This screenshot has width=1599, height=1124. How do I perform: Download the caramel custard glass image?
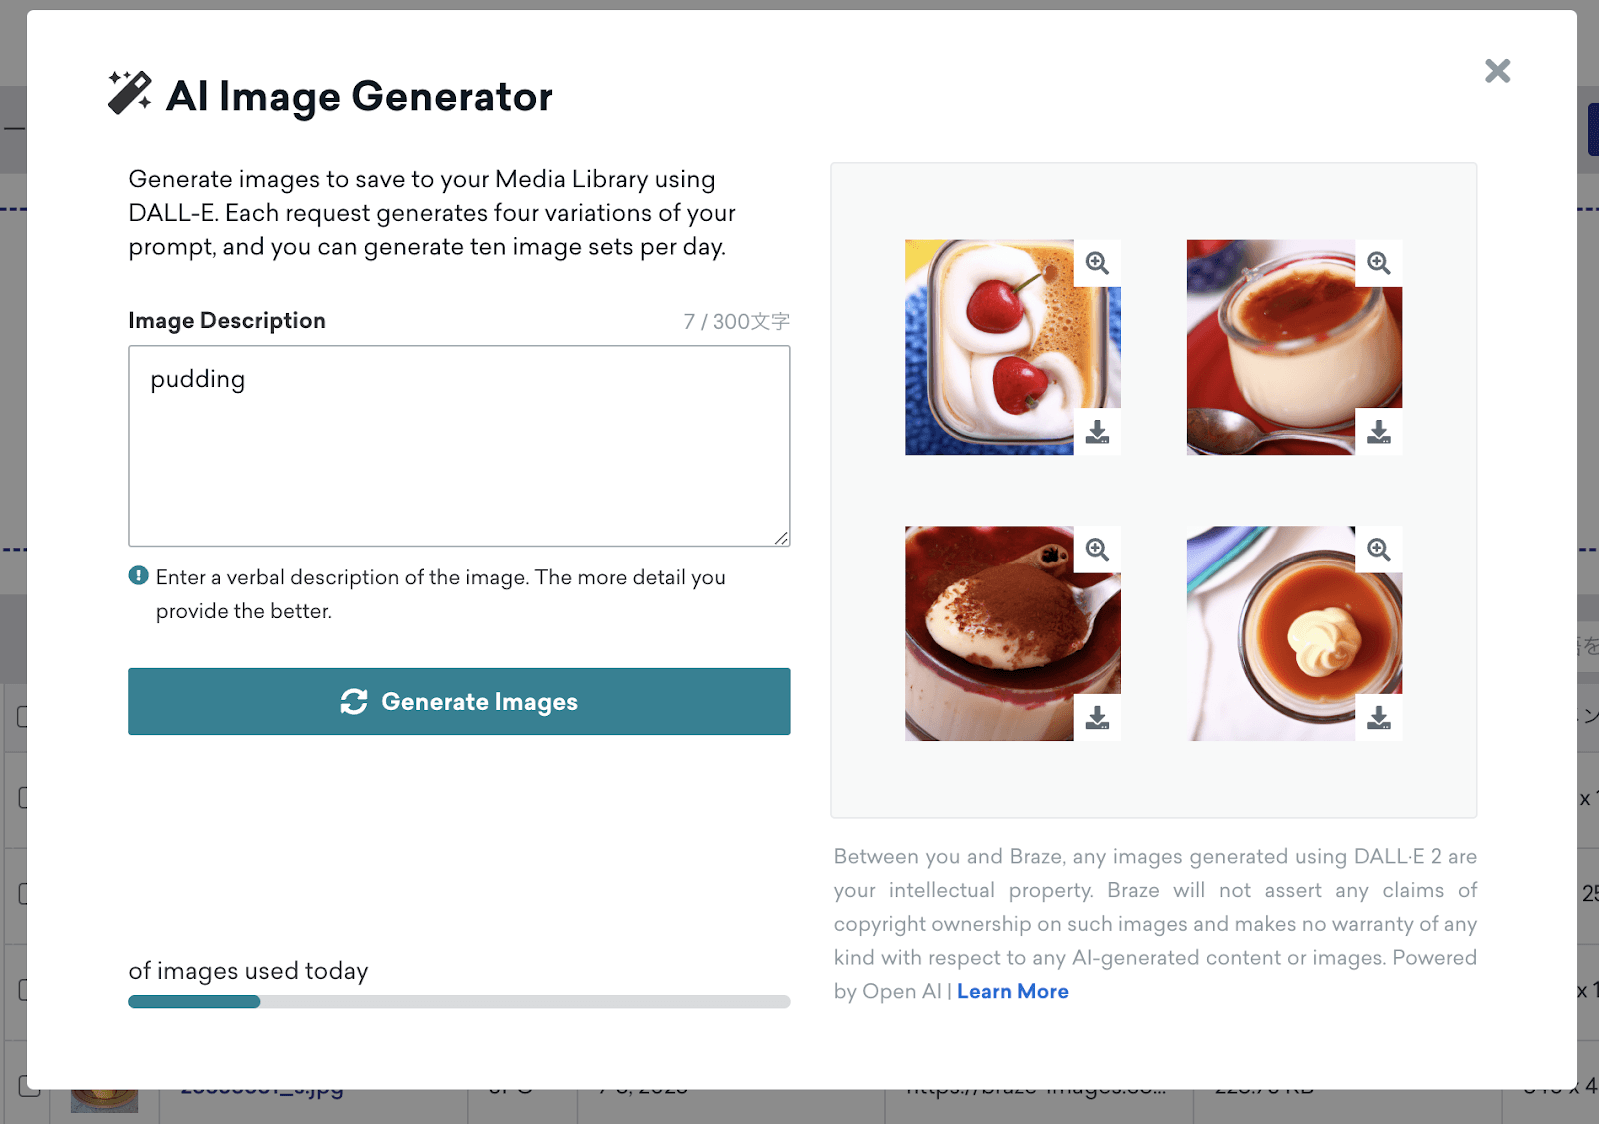click(x=1379, y=432)
